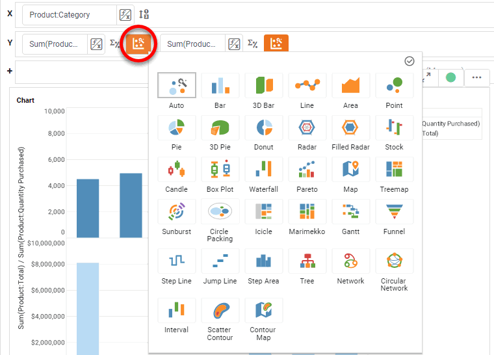Pick the Line chart type
Screen dimensions: 494x355
click(307, 86)
